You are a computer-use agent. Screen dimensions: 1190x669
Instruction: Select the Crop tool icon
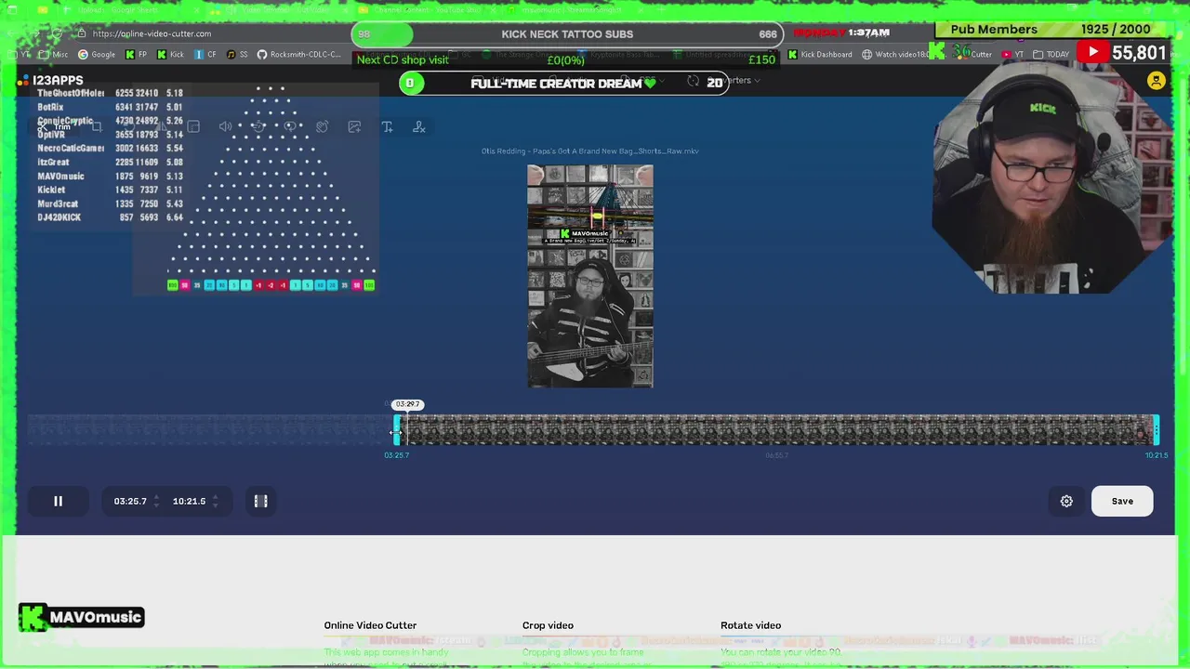pos(96,126)
